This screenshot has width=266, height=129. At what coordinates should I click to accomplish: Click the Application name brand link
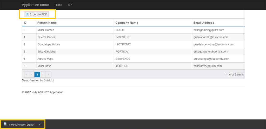[x=35, y=5]
